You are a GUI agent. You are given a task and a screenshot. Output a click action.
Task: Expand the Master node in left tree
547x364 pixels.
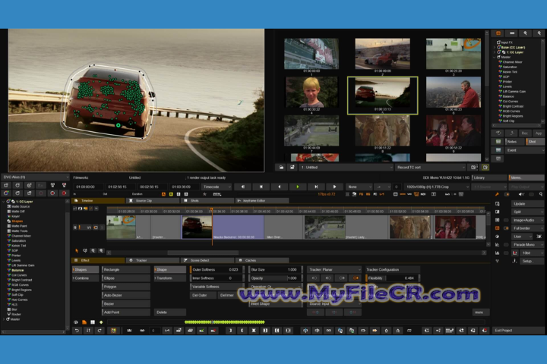point(4,319)
